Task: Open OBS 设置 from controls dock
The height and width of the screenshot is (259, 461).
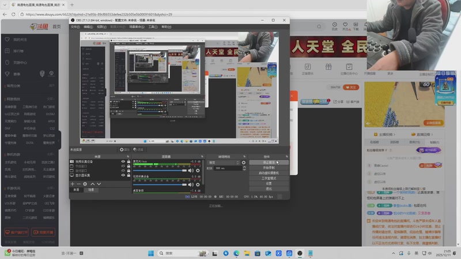Action: click(269, 184)
